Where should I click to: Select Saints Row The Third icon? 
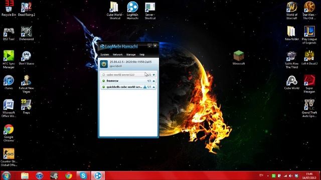[292, 60]
